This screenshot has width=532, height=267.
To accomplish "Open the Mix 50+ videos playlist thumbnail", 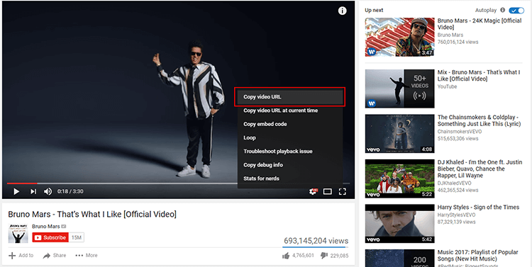I will click(x=399, y=89).
